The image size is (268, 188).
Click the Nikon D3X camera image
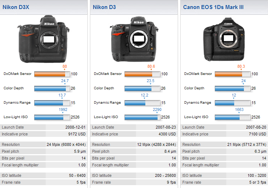pyautogui.click(x=43, y=39)
